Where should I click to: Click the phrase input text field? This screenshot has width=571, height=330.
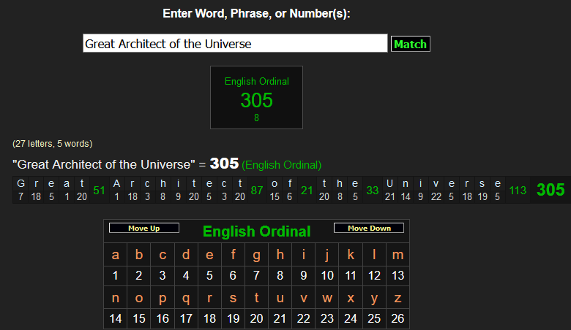point(234,44)
